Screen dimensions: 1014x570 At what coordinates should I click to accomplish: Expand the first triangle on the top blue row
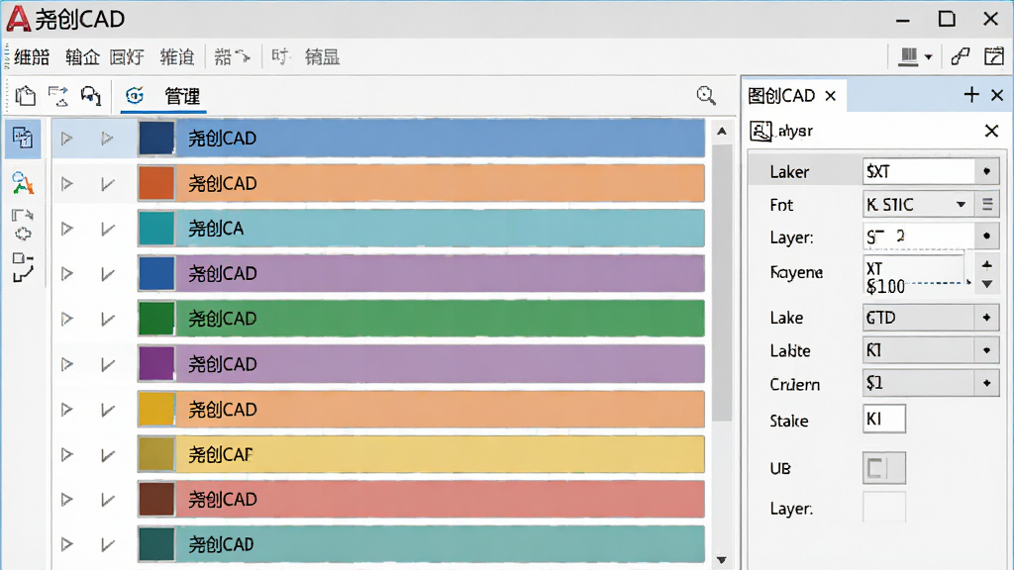pos(67,139)
